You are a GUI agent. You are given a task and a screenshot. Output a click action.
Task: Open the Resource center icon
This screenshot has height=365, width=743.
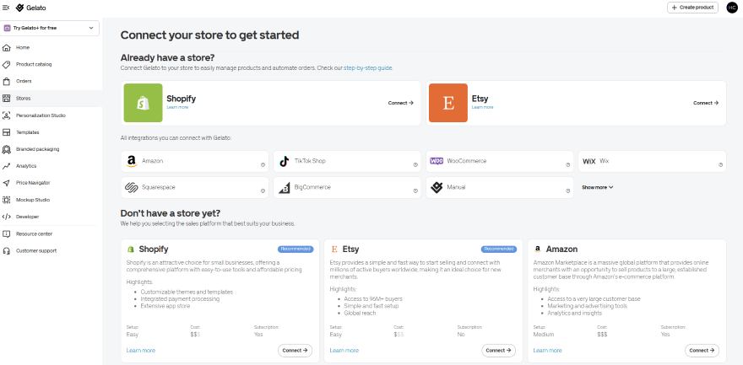point(7,234)
